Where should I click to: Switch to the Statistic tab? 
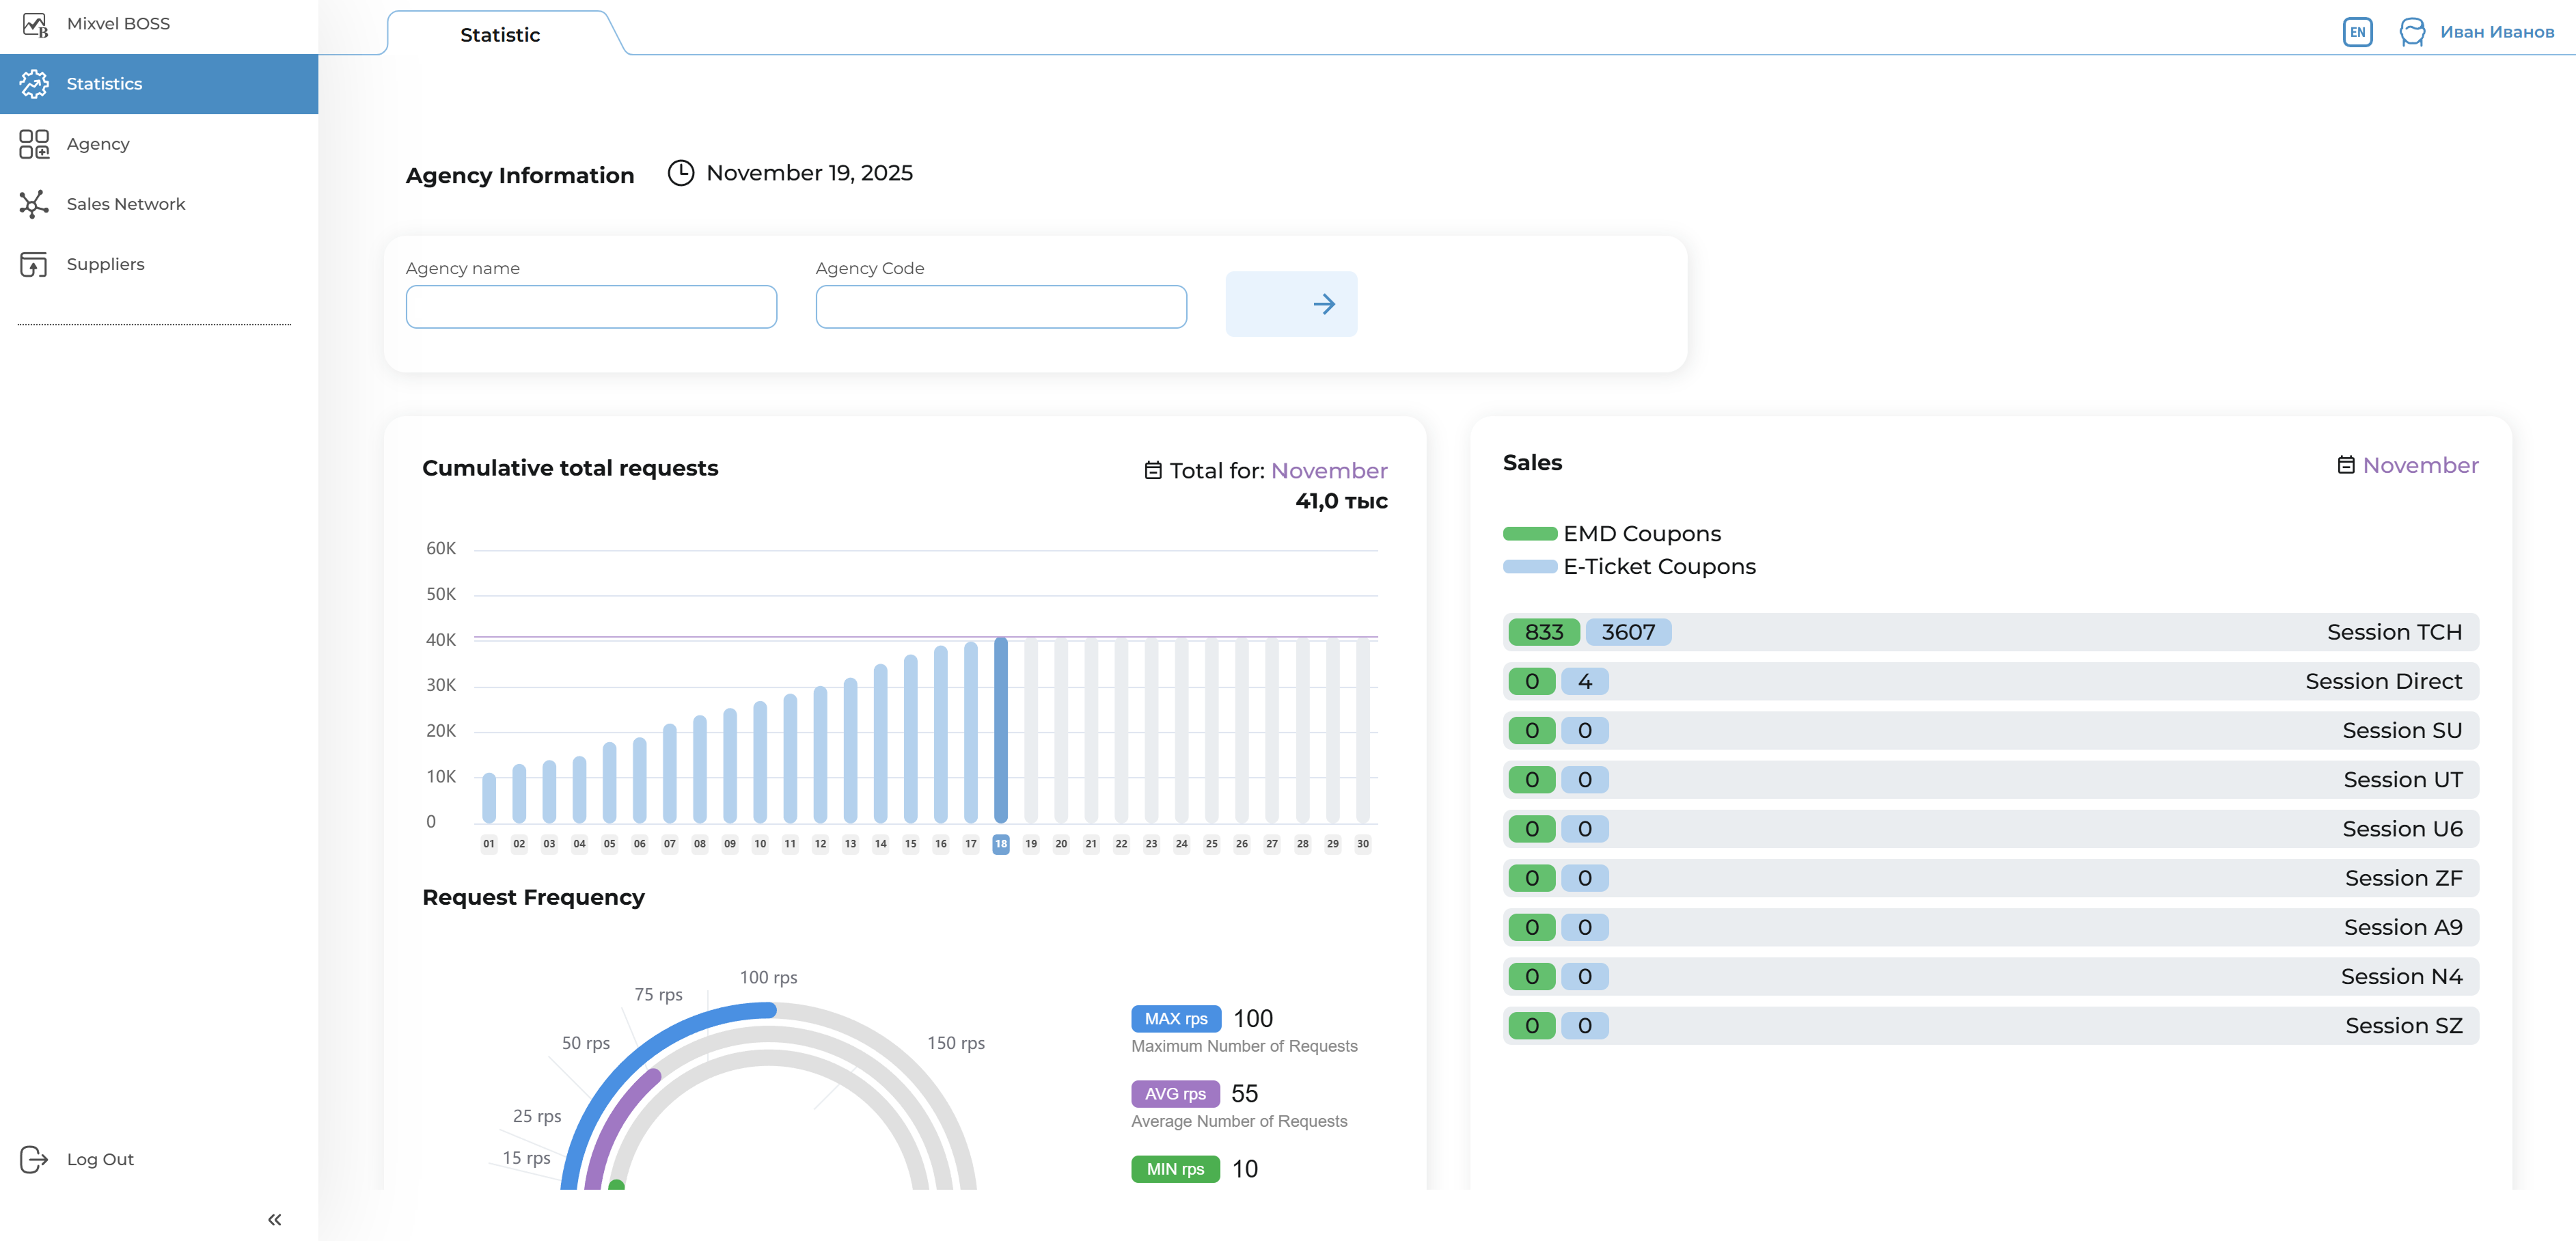(500, 35)
